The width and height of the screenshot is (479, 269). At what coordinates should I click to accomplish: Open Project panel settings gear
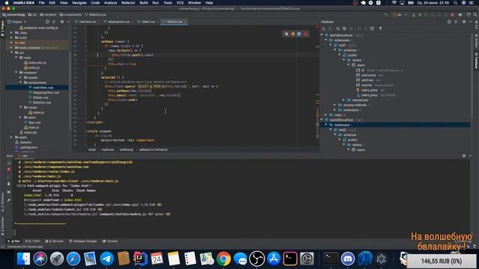62,22
